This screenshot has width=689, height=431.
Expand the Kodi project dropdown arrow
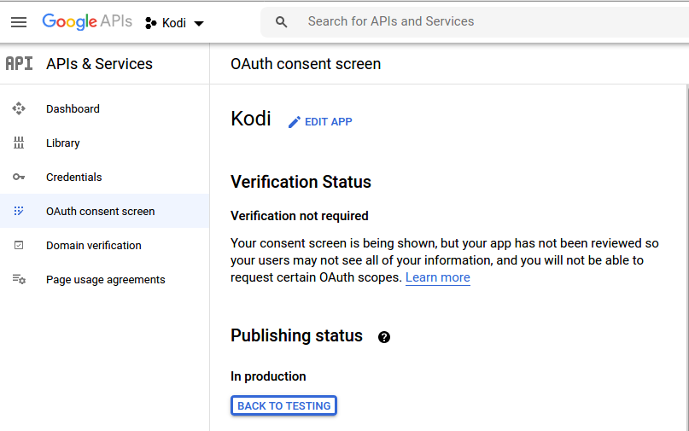tap(199, 23)
